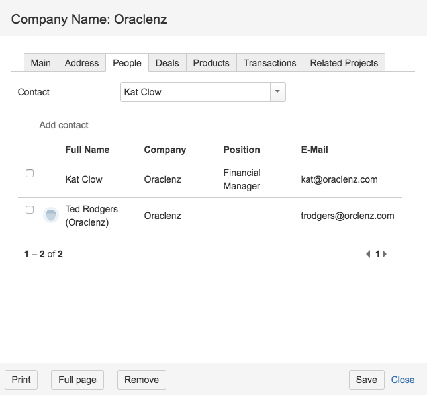Open the Address tab
427x395 pixels.
pyautogui.click(x=81, y=63)
